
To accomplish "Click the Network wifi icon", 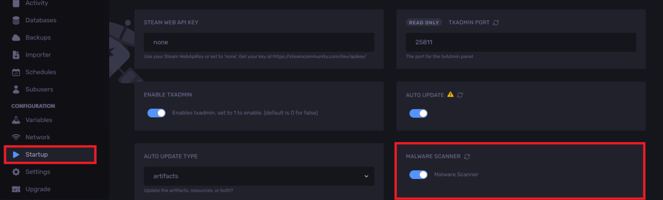I will 16,137.
